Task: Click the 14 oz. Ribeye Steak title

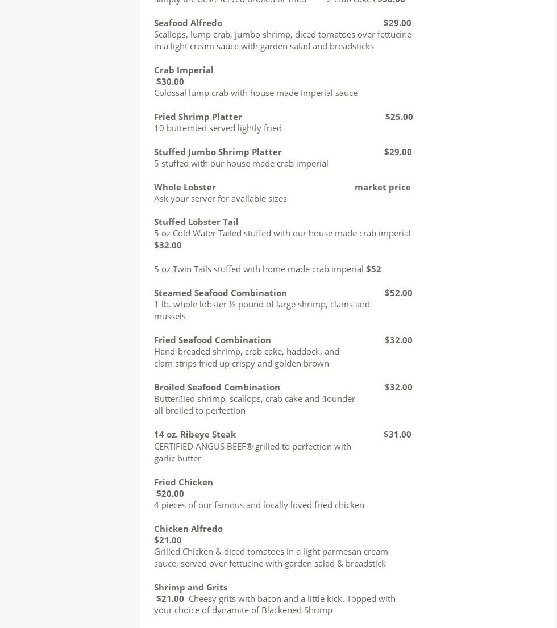Action: click(195, 434)
